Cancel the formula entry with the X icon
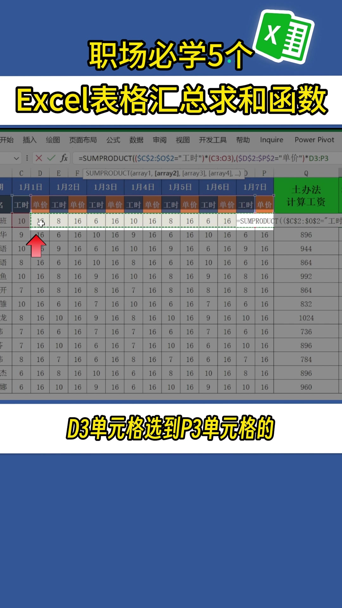This screenshot has height=608, width=342. (39, 158)
